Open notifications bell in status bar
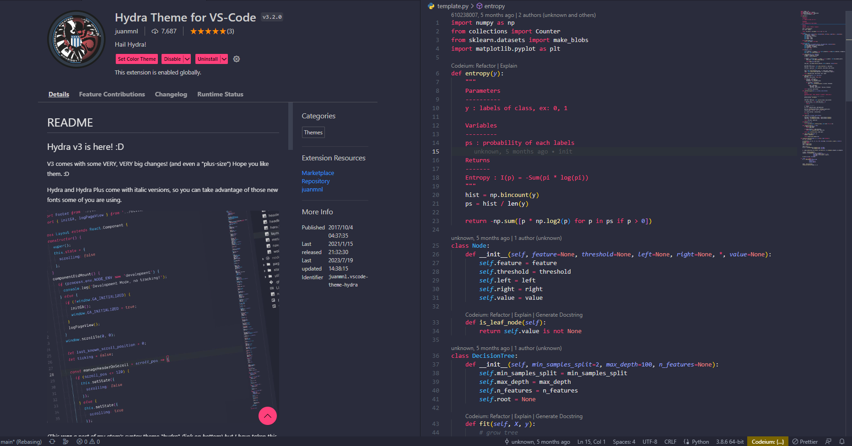 (x=842, y=441)
